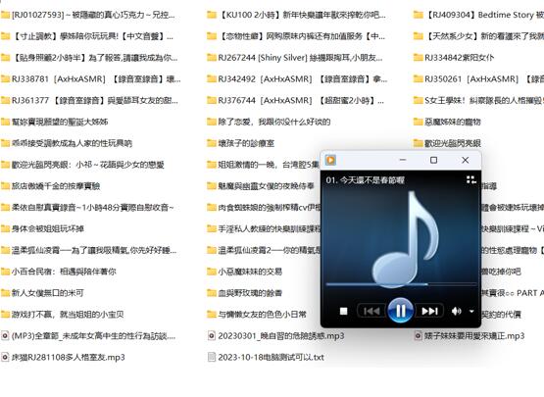Select the folder name 壞孩子的診療室
This screenshot has height=397, width=544.
point(246,143)
